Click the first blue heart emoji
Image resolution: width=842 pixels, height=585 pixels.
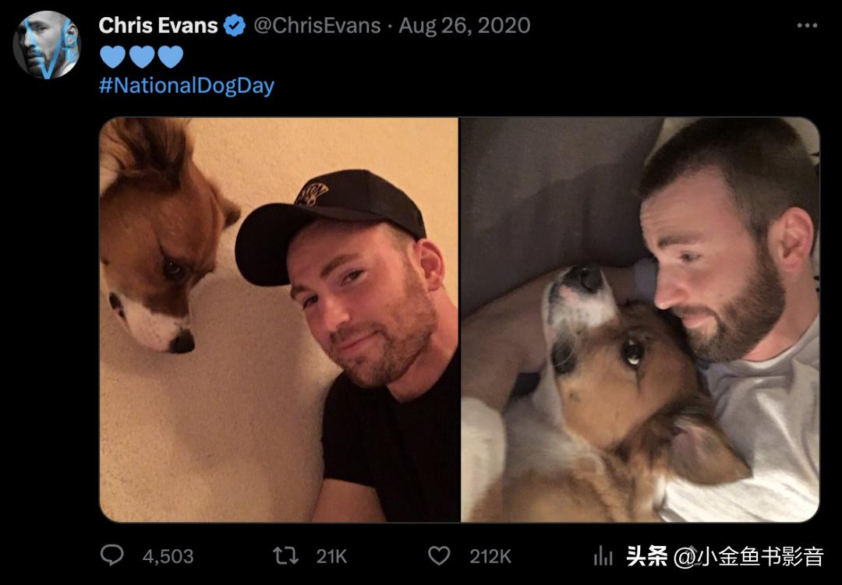point(113,56)
